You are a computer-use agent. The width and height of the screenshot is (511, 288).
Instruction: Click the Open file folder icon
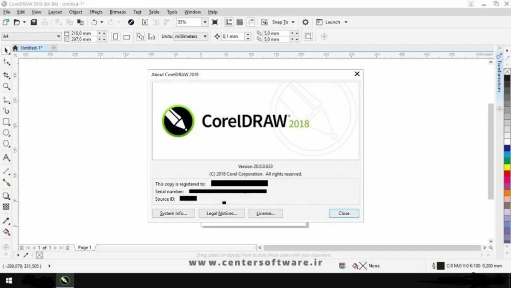pos(16,22)
